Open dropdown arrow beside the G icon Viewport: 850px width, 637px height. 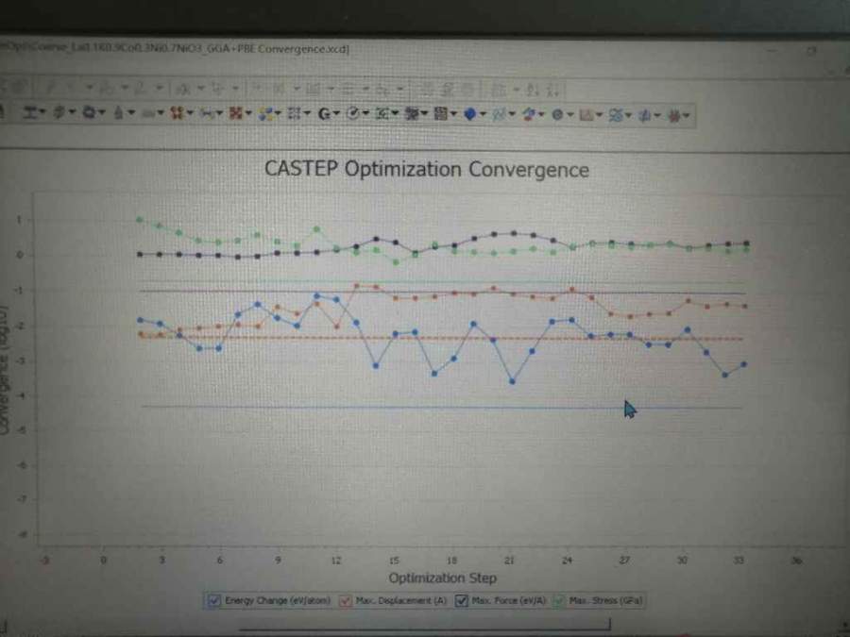[x=336, y=114]
